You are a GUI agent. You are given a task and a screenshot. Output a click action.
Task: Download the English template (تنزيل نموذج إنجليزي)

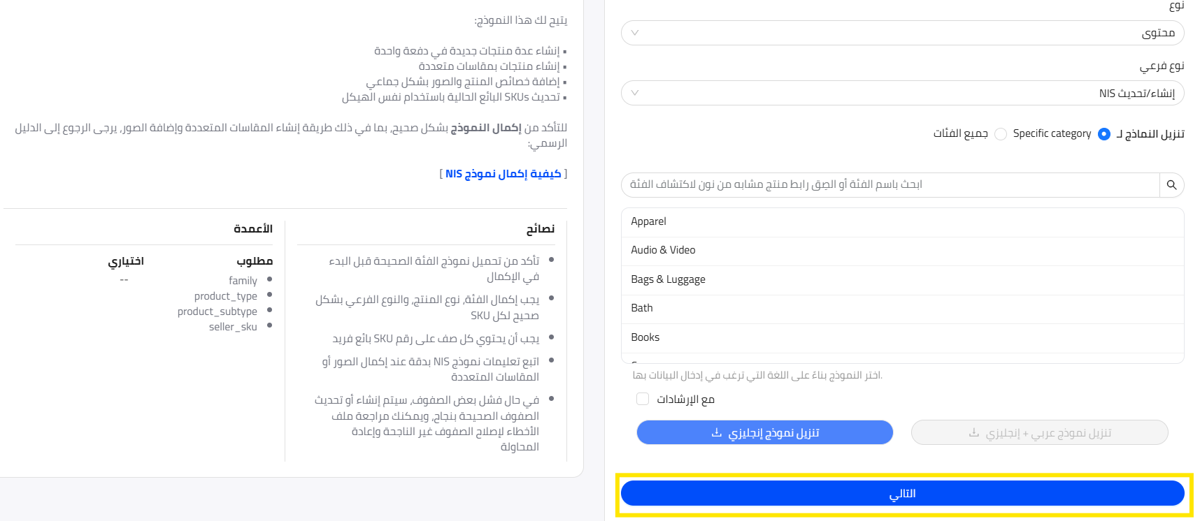click(x=764, y=433)
